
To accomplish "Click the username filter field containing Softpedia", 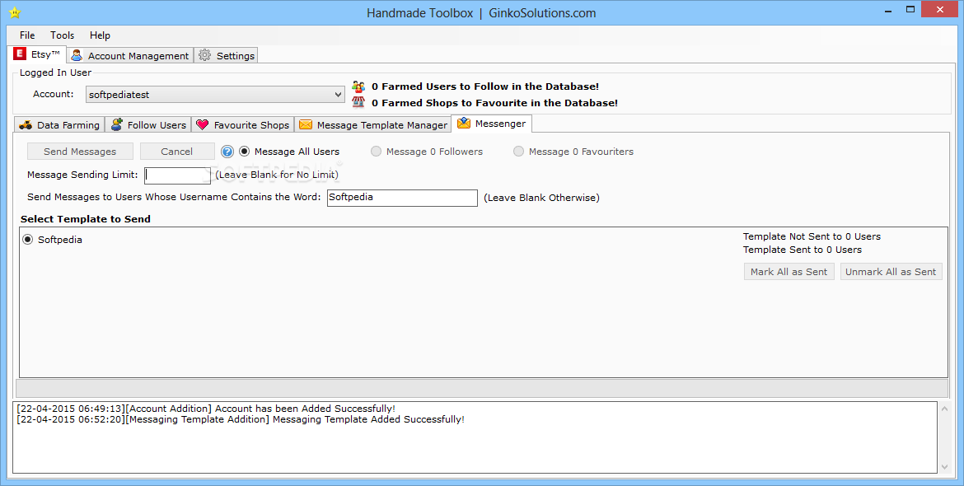I will [x=402, y=197].
